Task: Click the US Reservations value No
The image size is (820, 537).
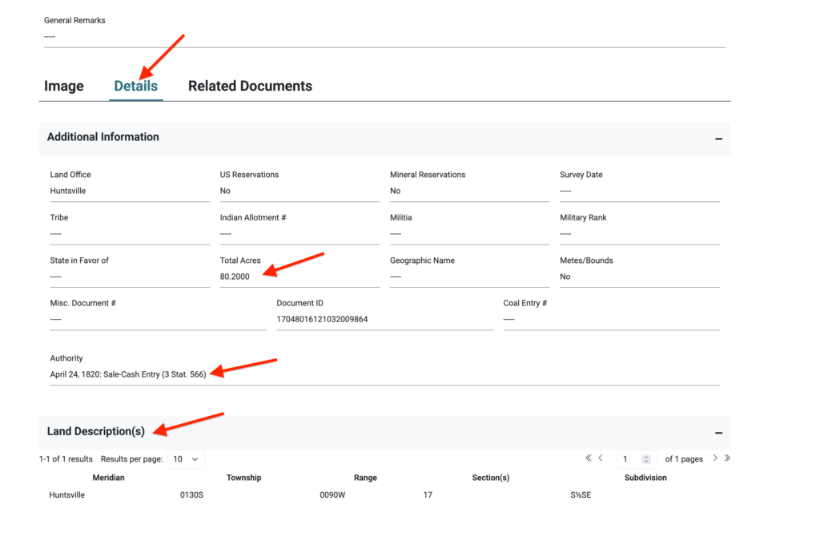Action: pos(225,191)
